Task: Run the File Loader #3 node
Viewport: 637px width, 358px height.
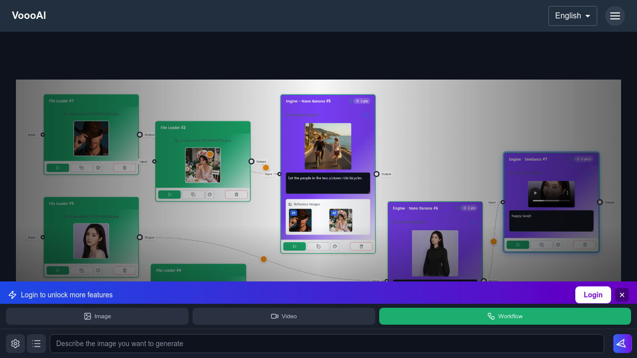Action: (x=58, y=270)
